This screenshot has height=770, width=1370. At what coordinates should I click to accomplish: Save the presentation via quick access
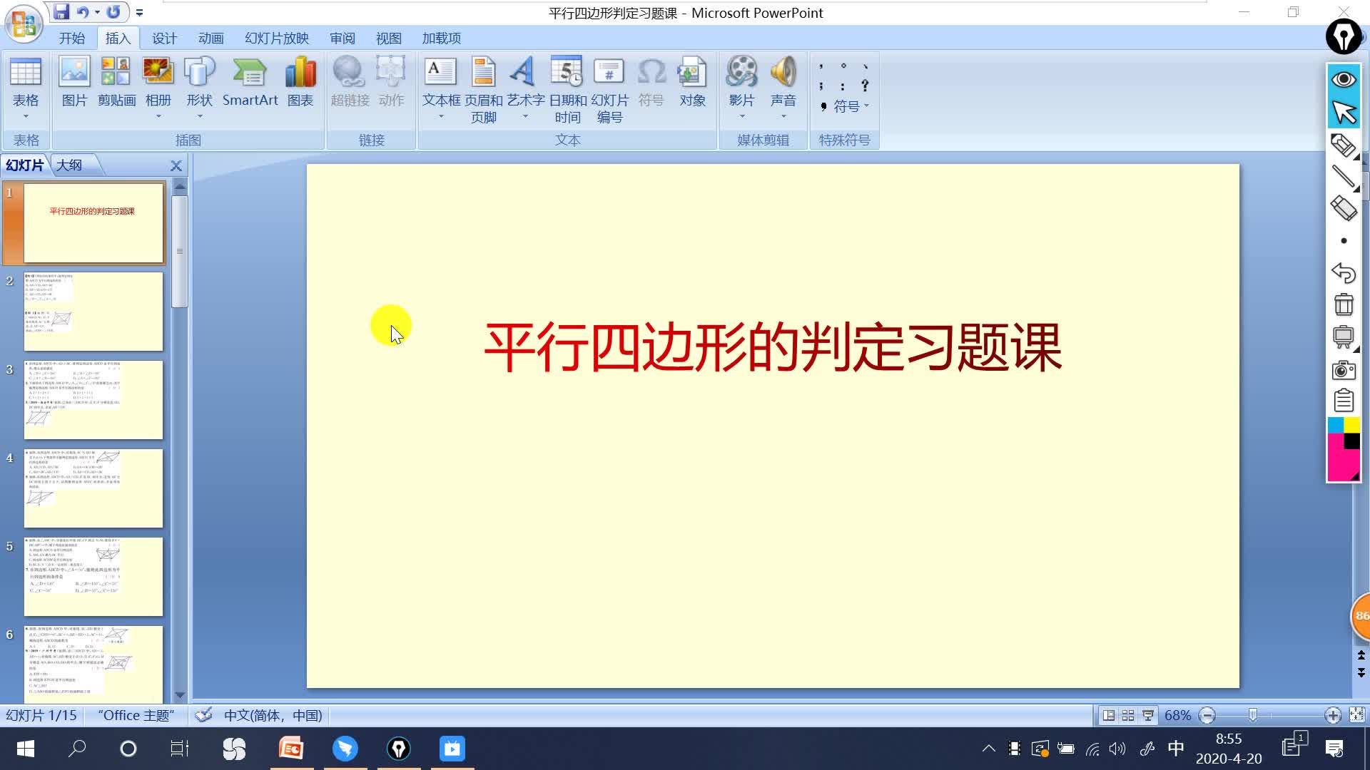[61, 12]
